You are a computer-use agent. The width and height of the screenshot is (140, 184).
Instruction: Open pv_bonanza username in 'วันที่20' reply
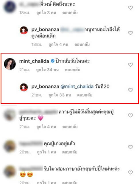[45, 87]
